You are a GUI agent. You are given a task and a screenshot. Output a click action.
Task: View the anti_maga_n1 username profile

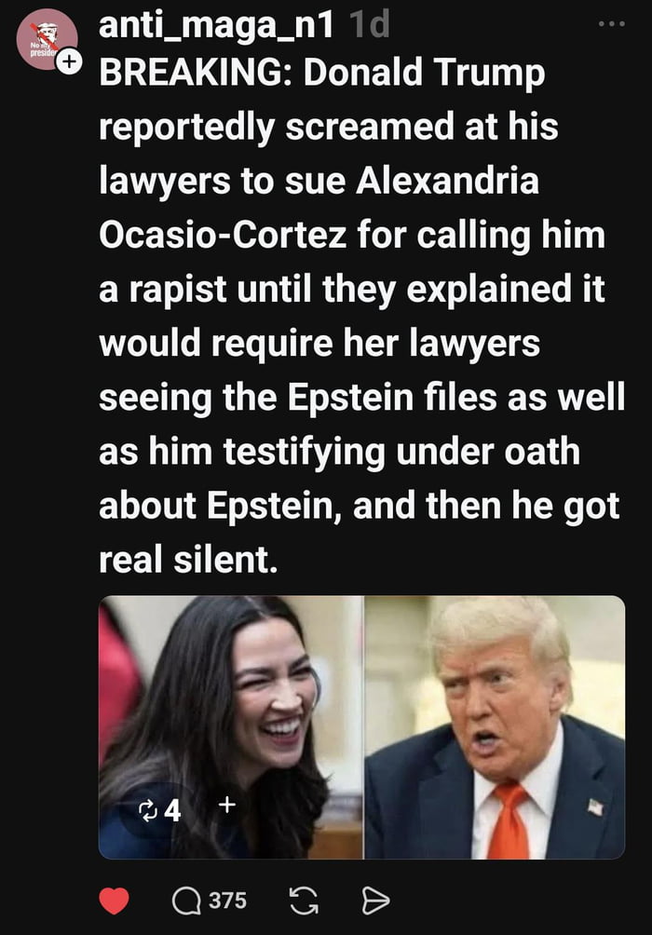coord(215,25)
